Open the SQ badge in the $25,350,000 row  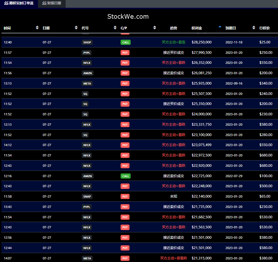[x=85, y=104]
